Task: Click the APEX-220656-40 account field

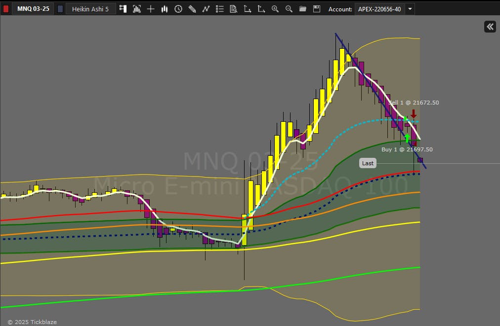Action: point(379,9)
